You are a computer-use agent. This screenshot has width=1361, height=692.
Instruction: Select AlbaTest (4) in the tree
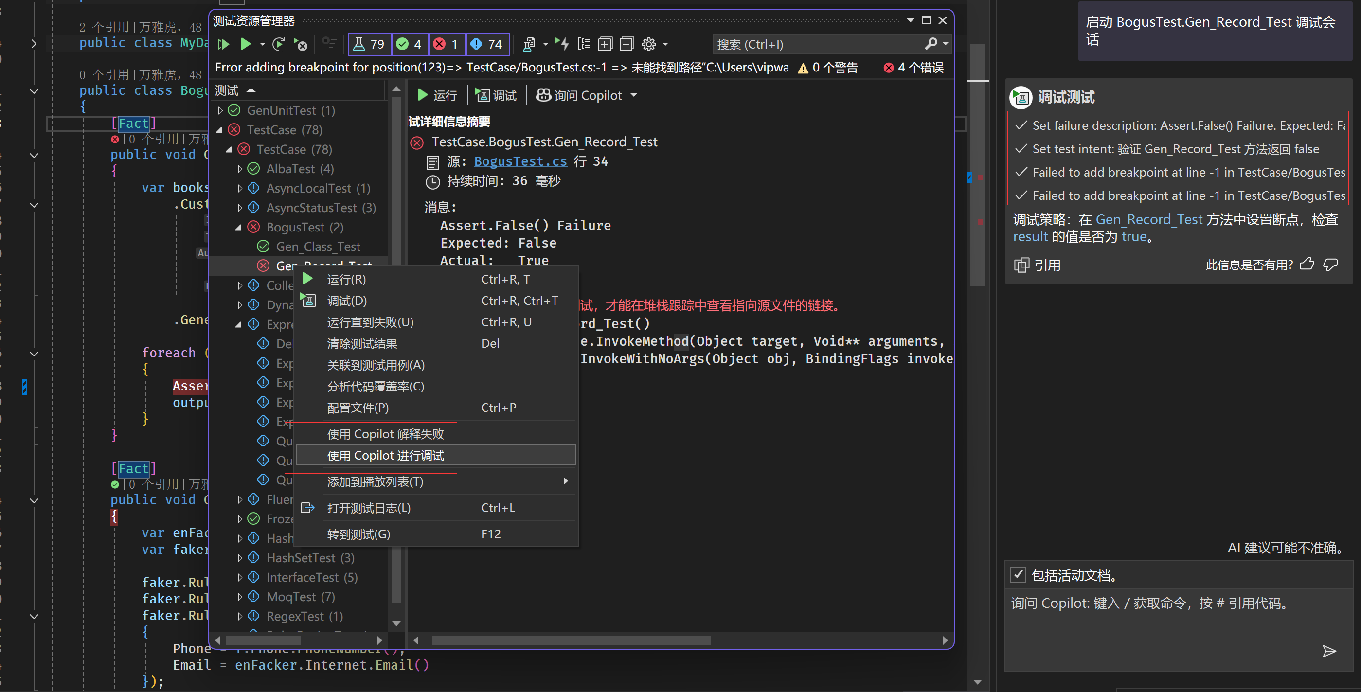coord(300,169)
